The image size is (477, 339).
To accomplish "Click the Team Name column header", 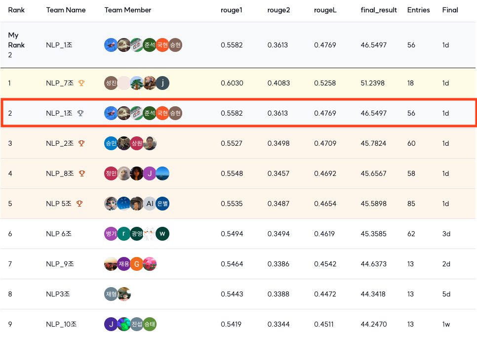I will 66,10.
